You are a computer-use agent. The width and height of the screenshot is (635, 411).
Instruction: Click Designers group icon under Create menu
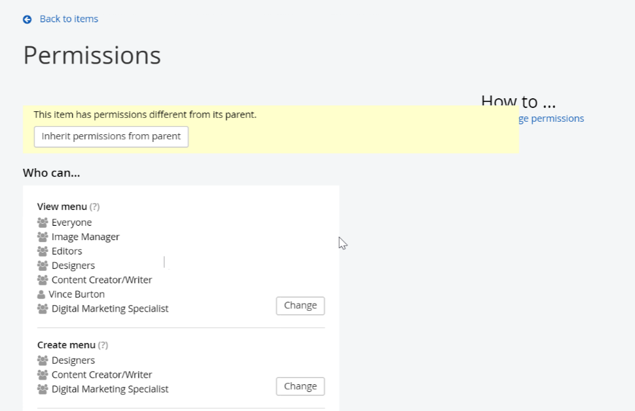click(x=43, y=360)
